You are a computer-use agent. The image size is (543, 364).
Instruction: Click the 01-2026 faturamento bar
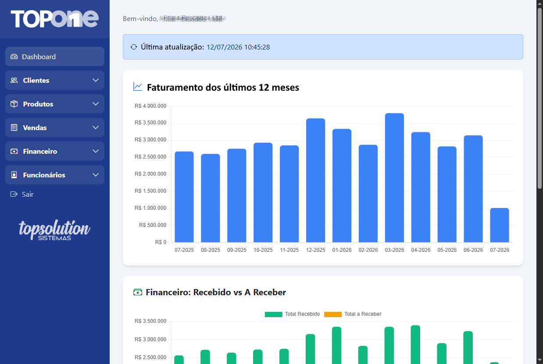click(x=342, y=186)
